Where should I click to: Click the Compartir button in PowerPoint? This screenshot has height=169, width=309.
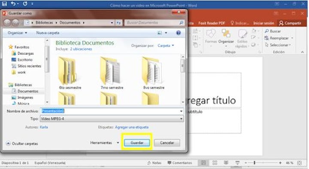click(x=290, y=23)
